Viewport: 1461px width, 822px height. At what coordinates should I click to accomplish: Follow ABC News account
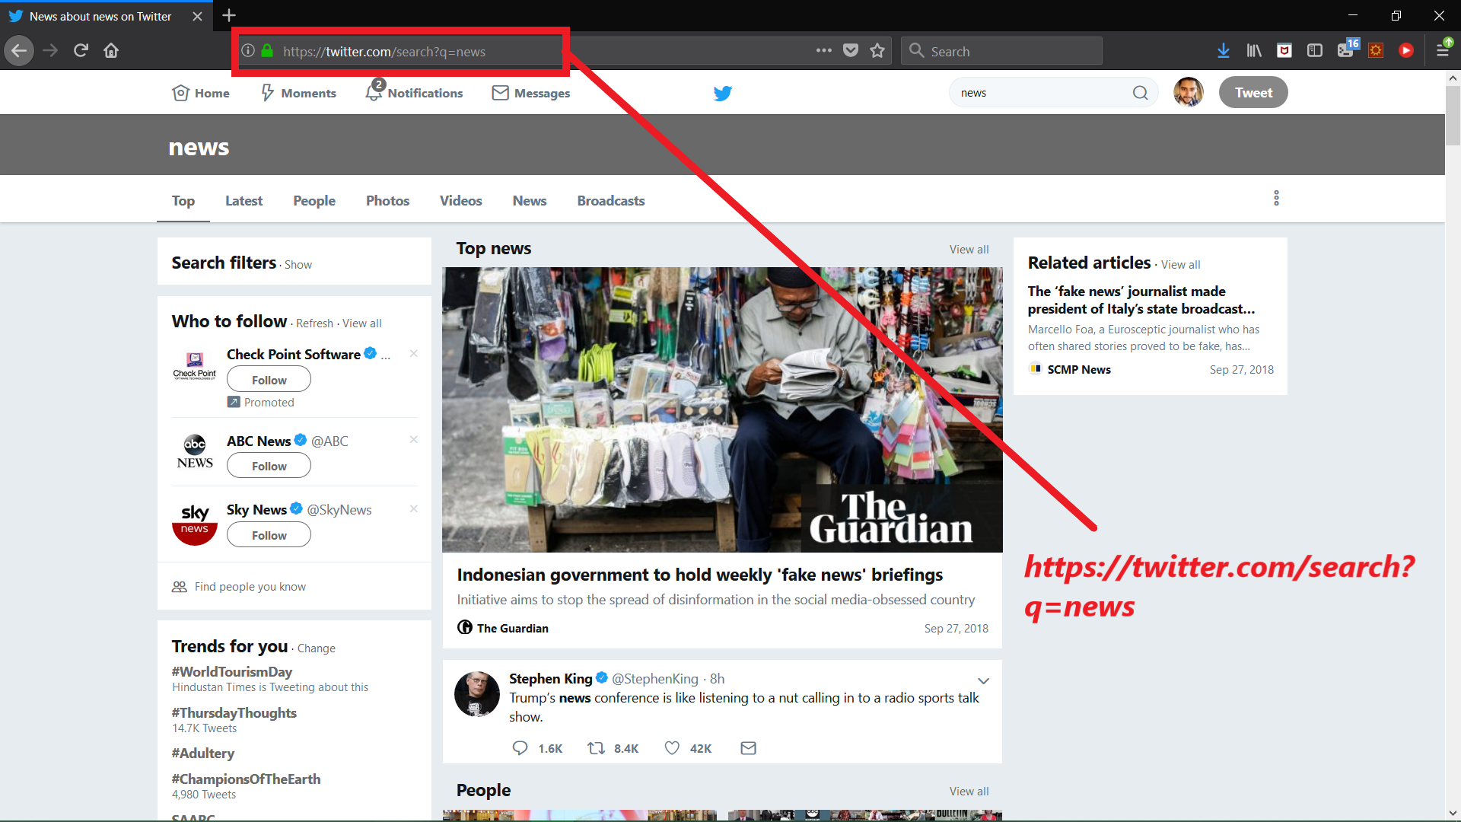[x=269, y=466]
